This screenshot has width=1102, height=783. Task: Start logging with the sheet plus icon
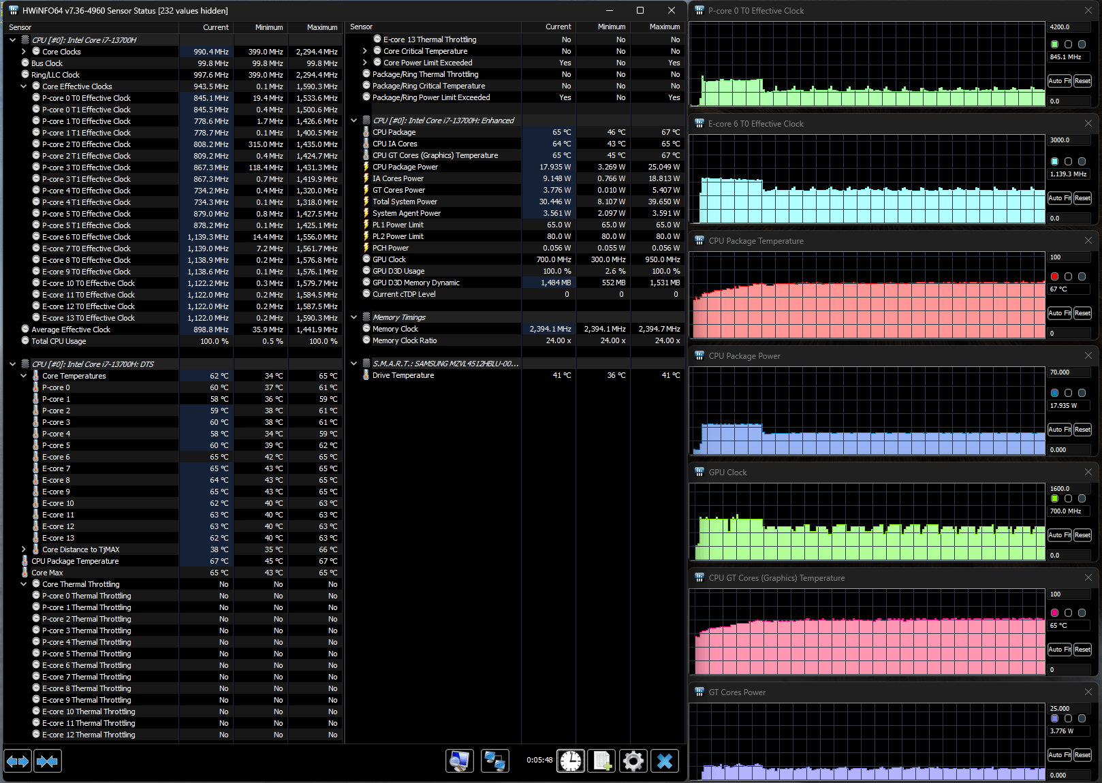(602, 761)
